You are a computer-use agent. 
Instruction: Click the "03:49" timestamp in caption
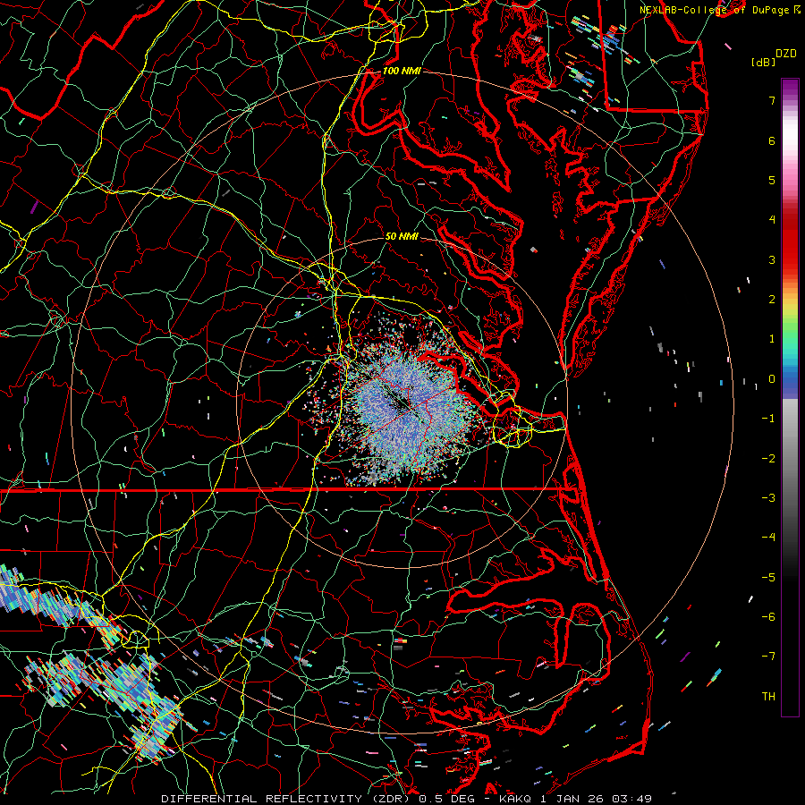[634, 799]
